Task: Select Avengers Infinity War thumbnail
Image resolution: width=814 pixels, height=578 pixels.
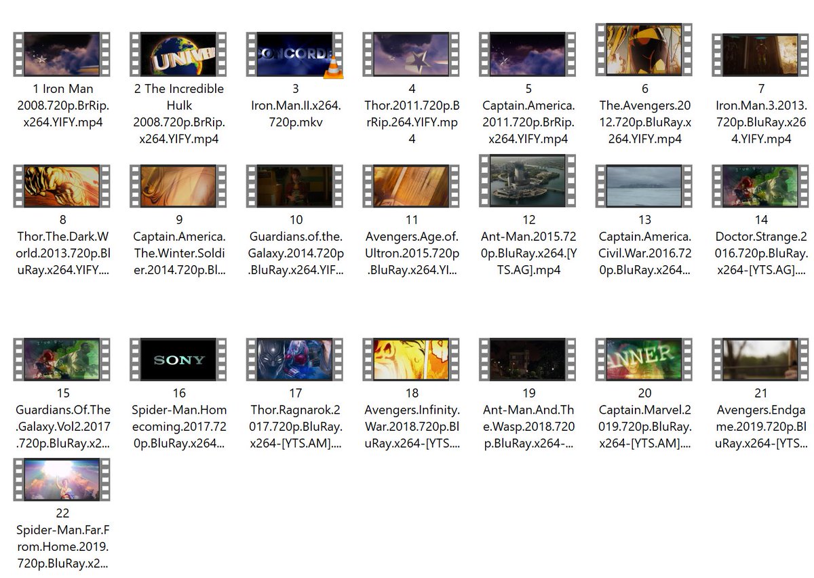Action: click(x=411, y=360)
